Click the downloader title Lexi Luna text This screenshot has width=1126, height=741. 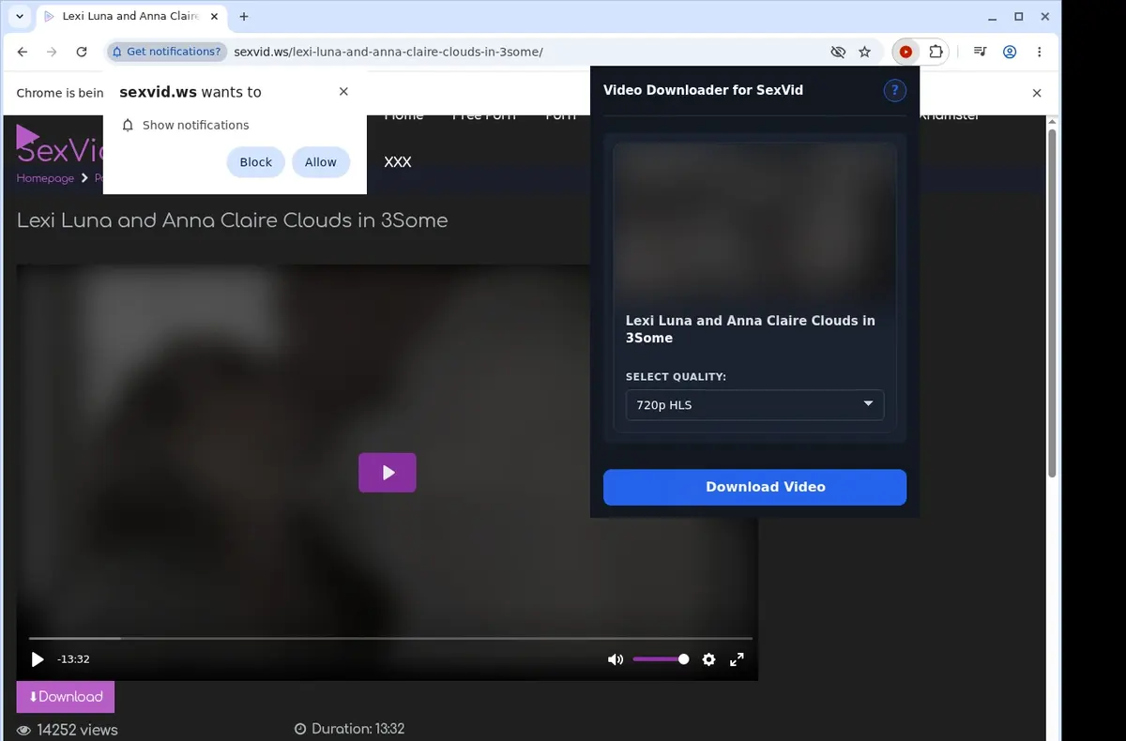point(751,329)
